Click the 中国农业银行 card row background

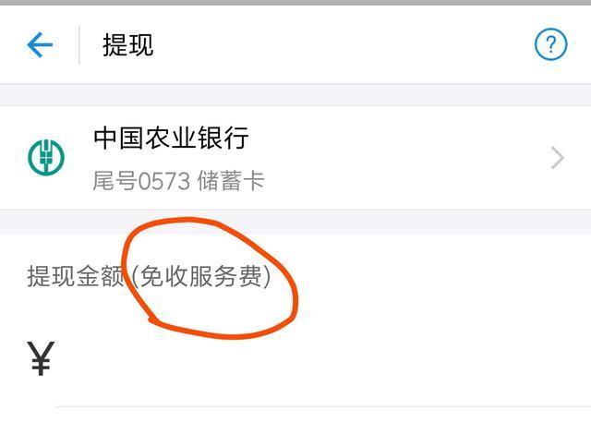295,158
